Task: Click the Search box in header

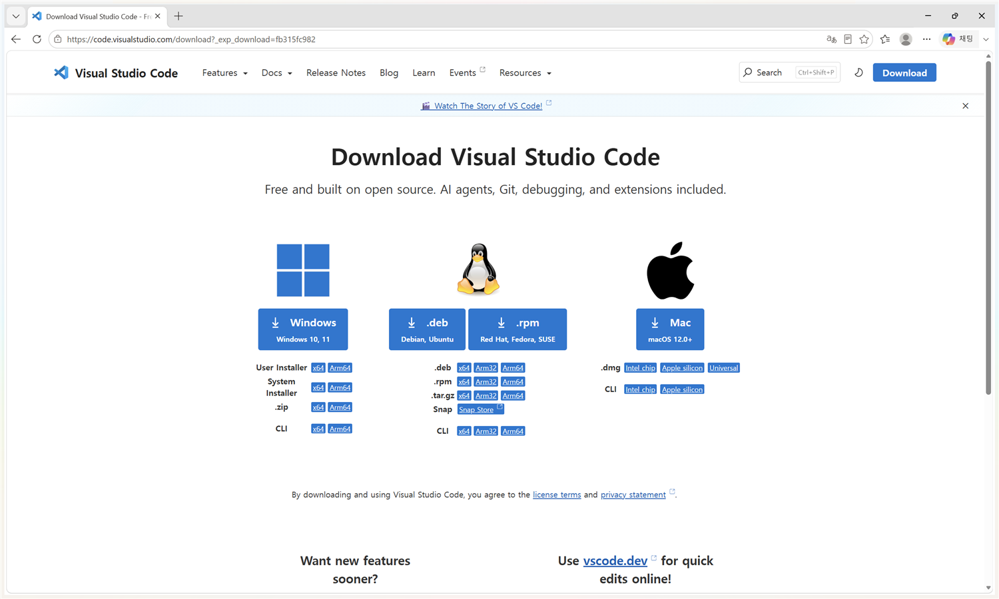Action: (789, 73)
